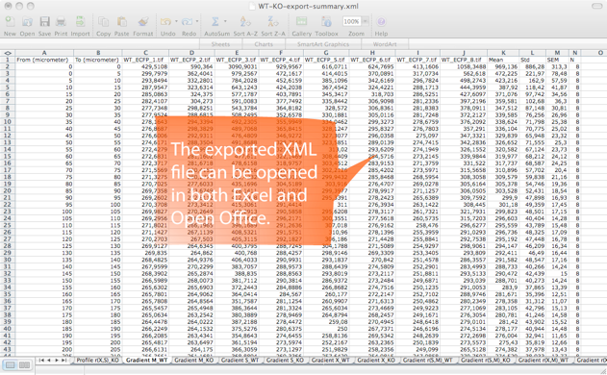Click the AutoSum sigma icon
Screen dimensions: 607x375
pyautogui.click(x=215, y=22)
